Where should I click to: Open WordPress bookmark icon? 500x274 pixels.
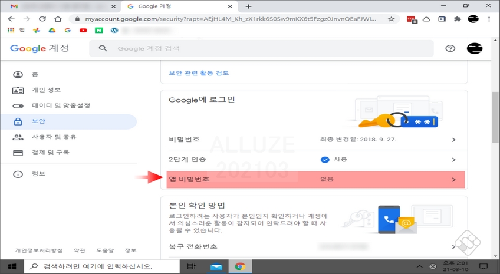pyautogui.click(x=114, y=30)
